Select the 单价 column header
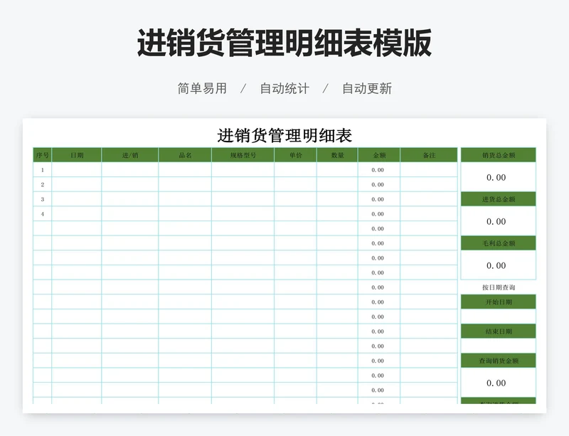569x436 pixels. click(x=295, y=155)
